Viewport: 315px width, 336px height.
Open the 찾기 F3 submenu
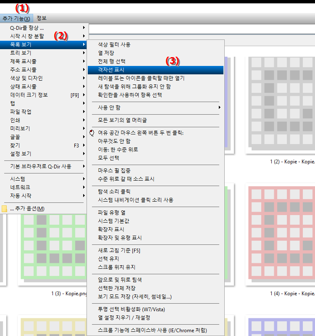click(x=44, y=145)
